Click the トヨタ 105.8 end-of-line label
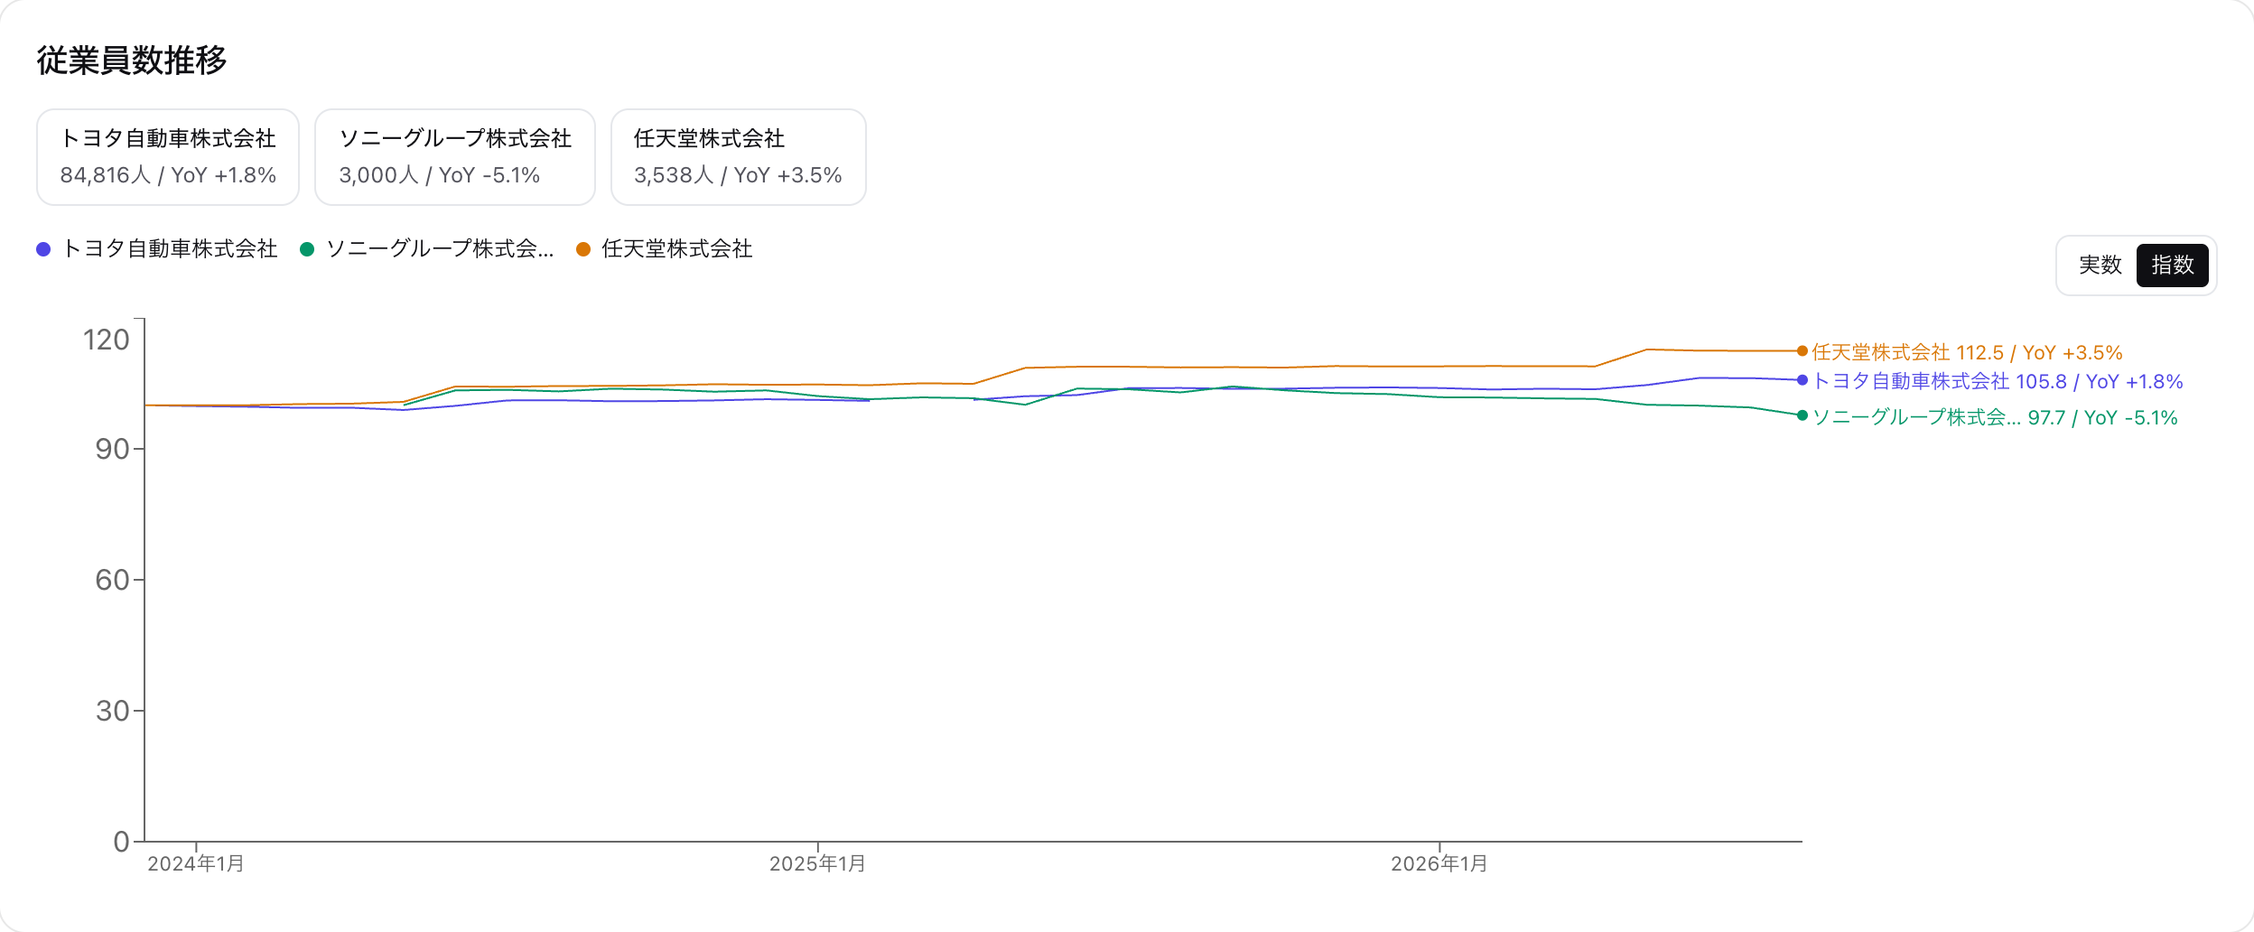 1998,382
